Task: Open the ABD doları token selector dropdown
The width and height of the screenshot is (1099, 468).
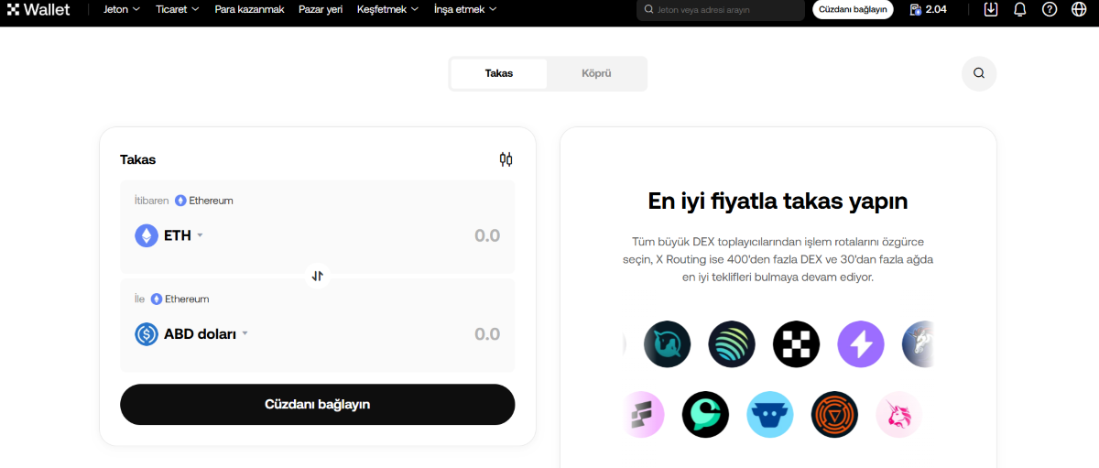Action: 191,334
